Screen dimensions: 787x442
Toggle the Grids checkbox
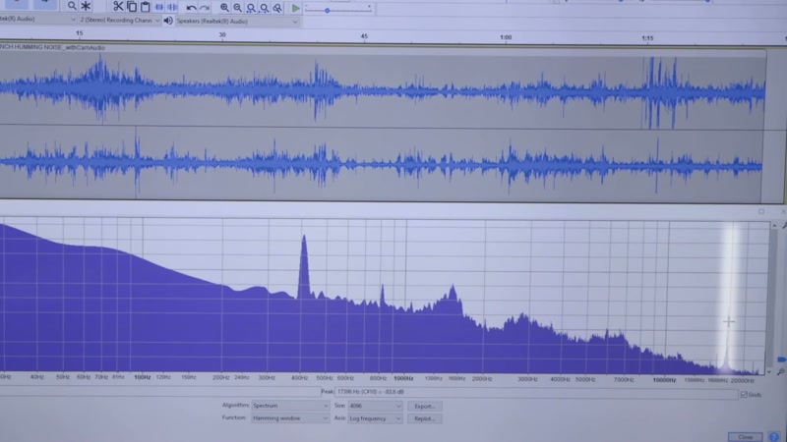[x=744, y=395]
